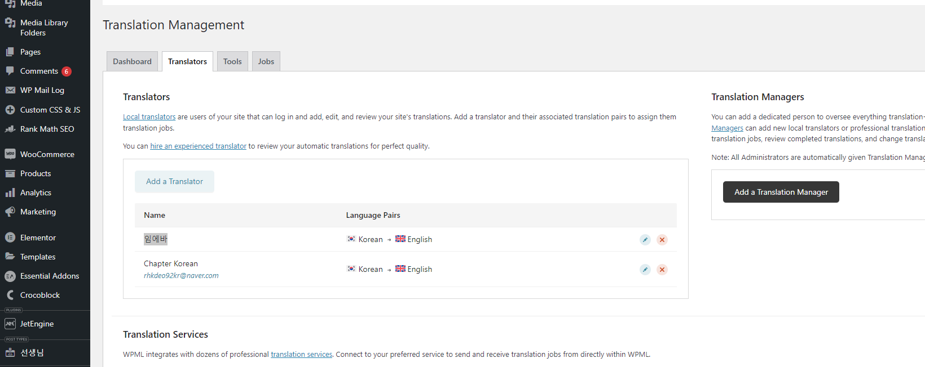The image size is (925, 367).
Task: Click the Add a Translator button
Action: (174, 181)
